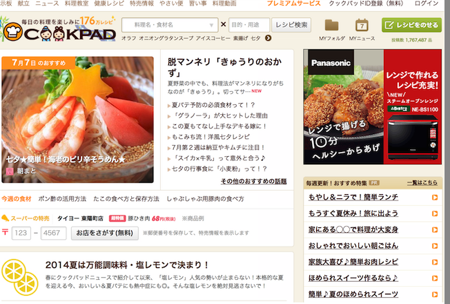Screen dimensions: 450x304
Task: Open the 料理名・食材名 dropdown arrow
Action: [x=211, y=25]
